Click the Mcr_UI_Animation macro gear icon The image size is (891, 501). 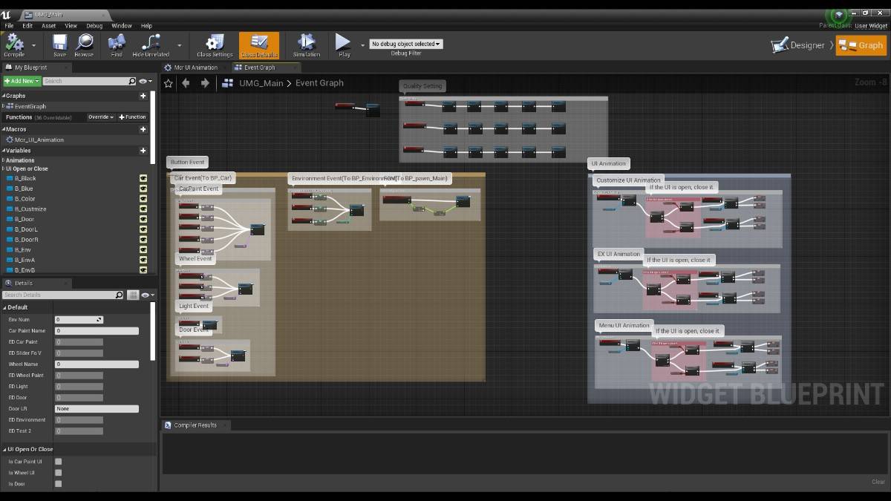point(10,140)
